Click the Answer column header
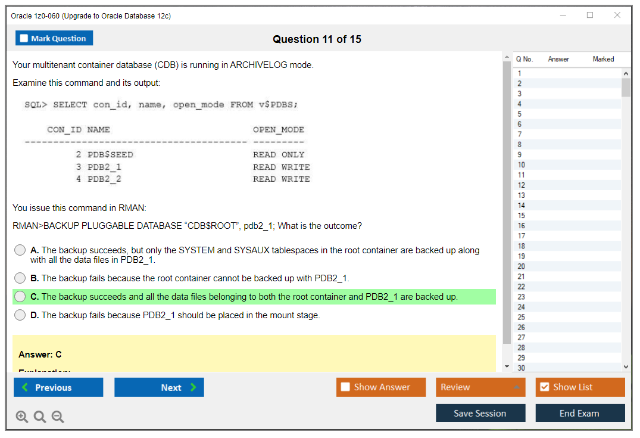 point(557,59)
